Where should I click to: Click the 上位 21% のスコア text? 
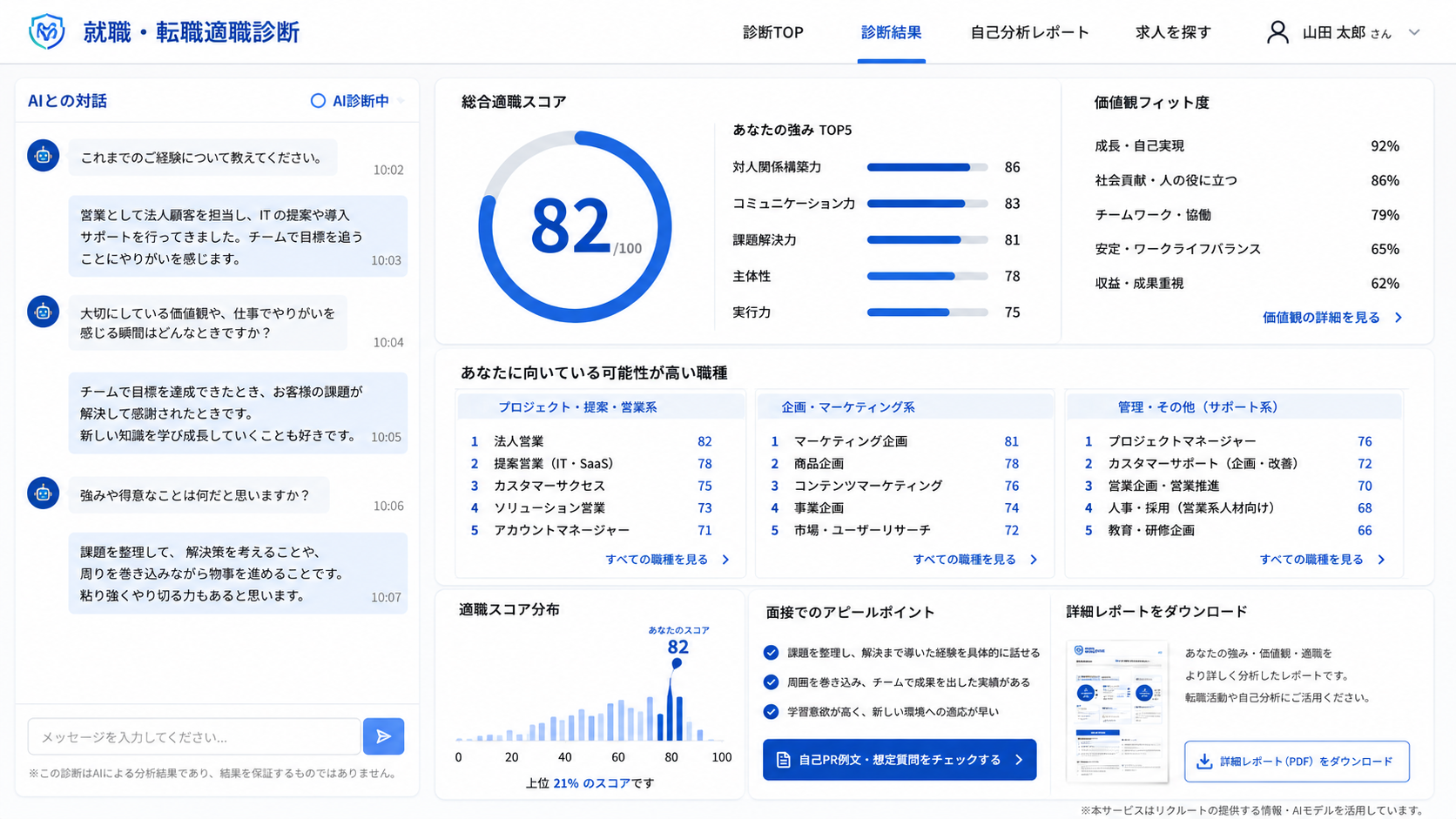[590, 783]
